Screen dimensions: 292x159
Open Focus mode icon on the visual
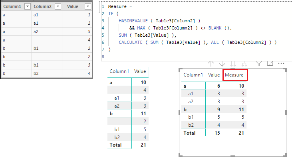(x=270, y=63)
